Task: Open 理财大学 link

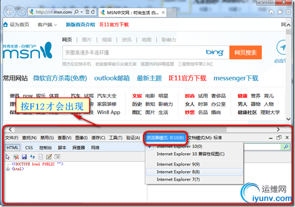Action: (270, 112)
